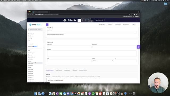Open CascadeSelect in sidebar
This screenshot has width=170, height=96.
pyautogui.click(x=32, y=57)
